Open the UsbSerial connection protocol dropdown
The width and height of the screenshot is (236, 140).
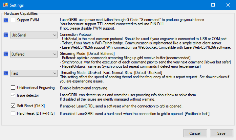34,35
